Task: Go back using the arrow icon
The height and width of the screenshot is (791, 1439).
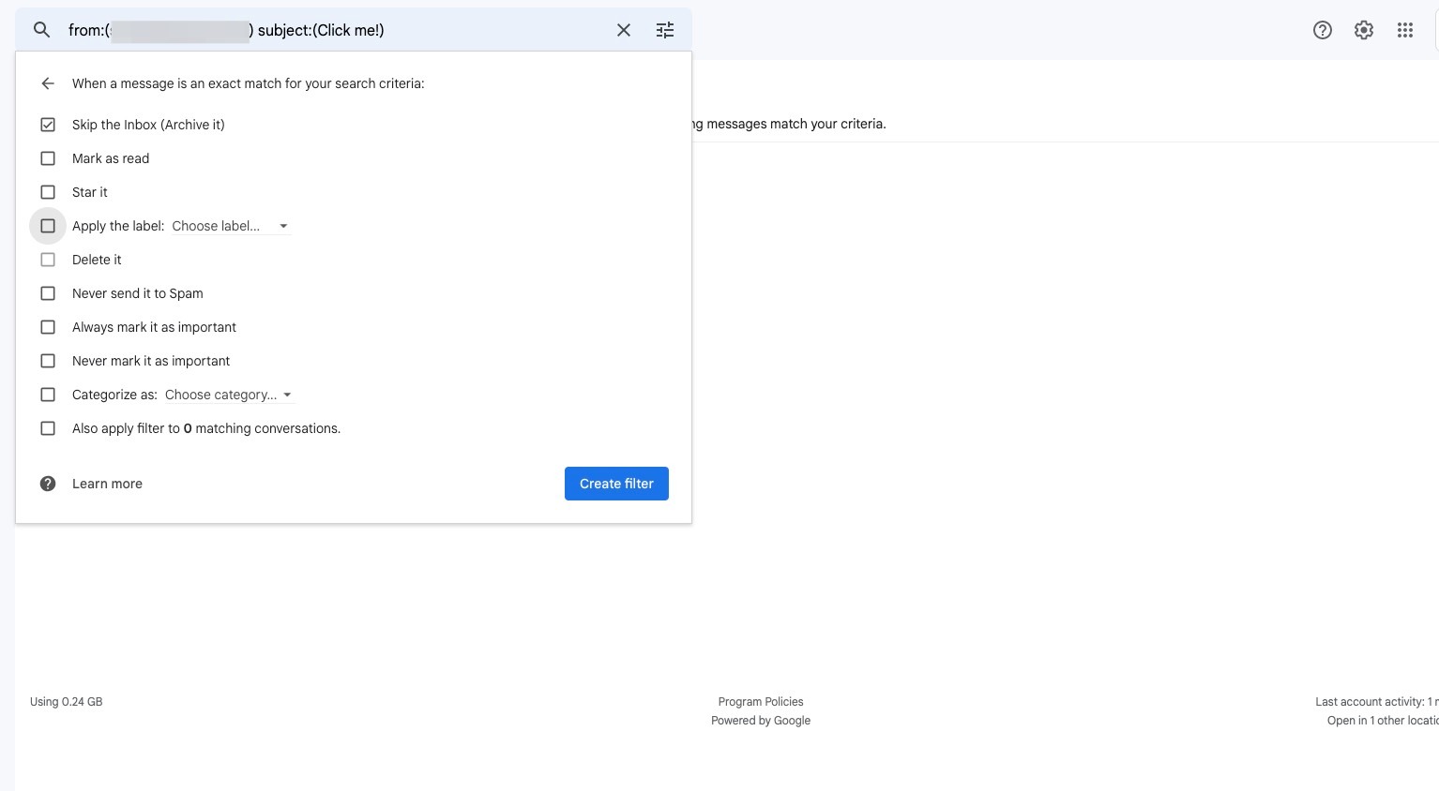Action: coord(48,83)
